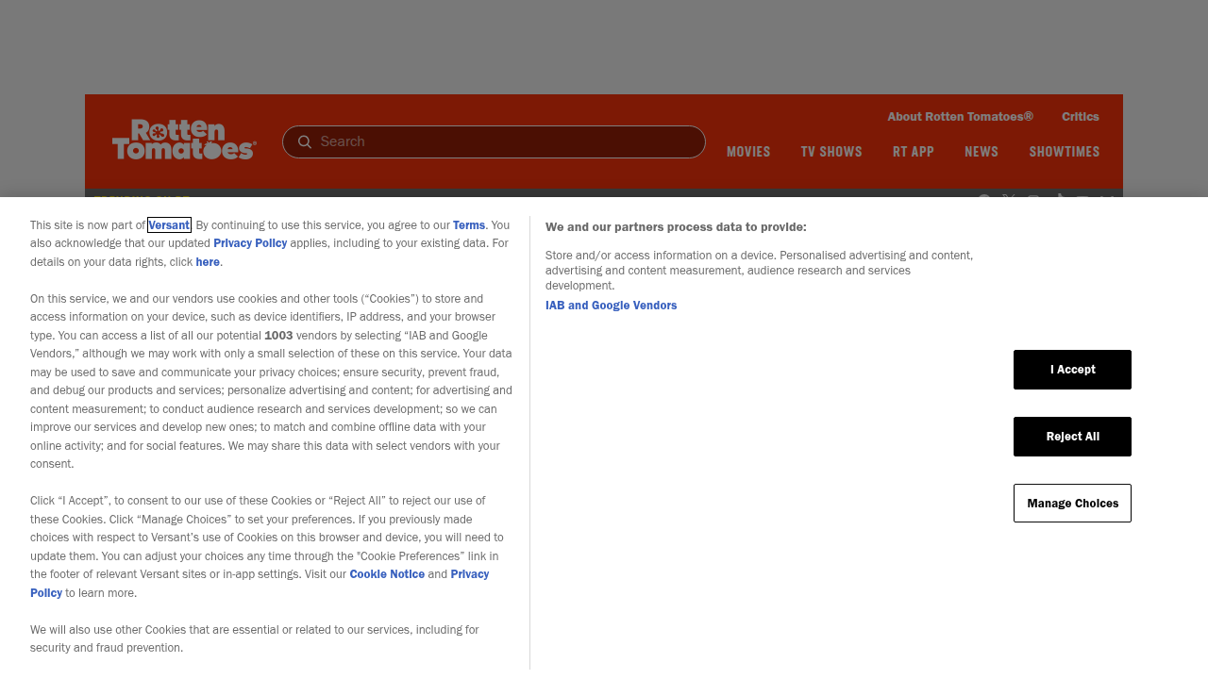Image resolution: width=1208 pixels, height=679 pixels.
Task: Click the search magnifier icon
Action: [305, 141]
